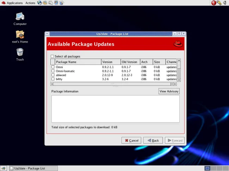The image size is (229, 171).
Task: Open the Actions menu
Action: 30,3
